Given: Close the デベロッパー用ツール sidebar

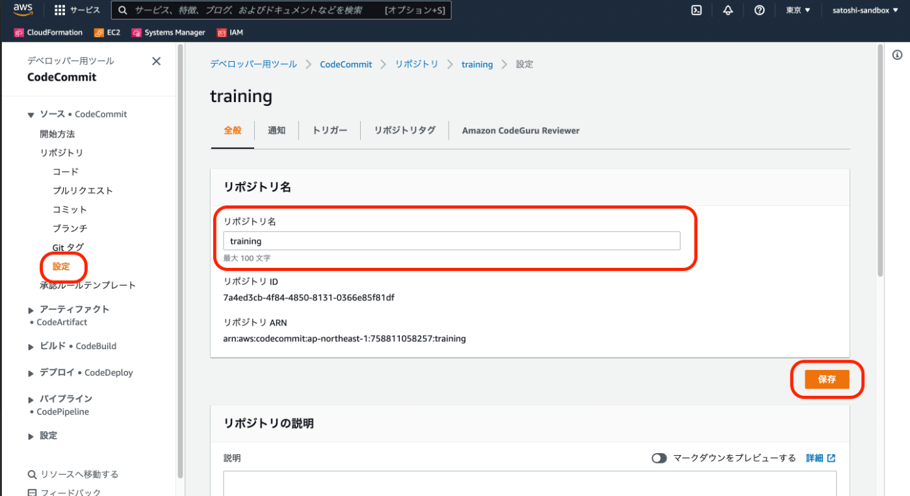Looking at the screenshot, I should click(156, 61).
